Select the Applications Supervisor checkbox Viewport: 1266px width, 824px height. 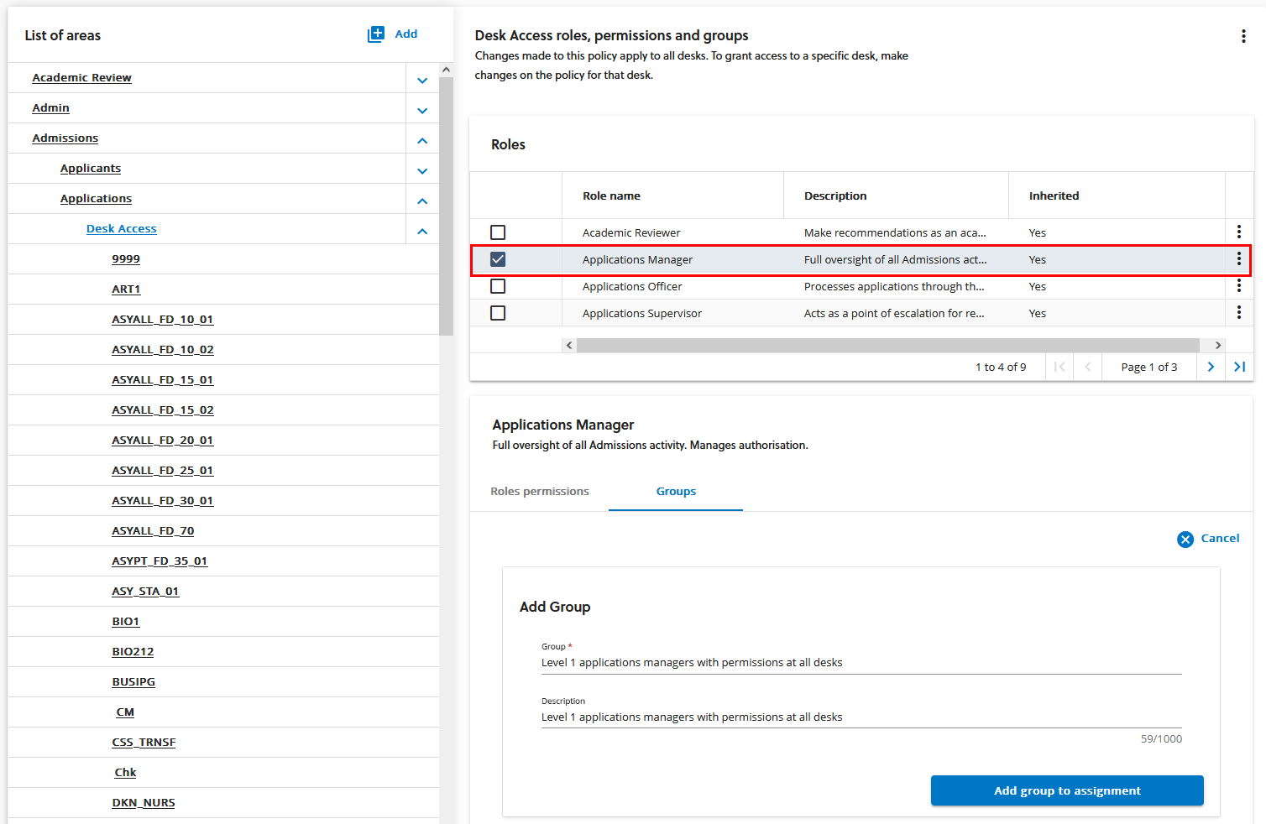point(498,313)
